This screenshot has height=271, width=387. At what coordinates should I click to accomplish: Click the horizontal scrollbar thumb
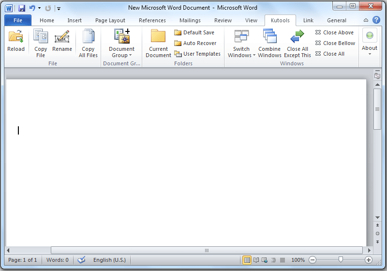tap(207, 250)
